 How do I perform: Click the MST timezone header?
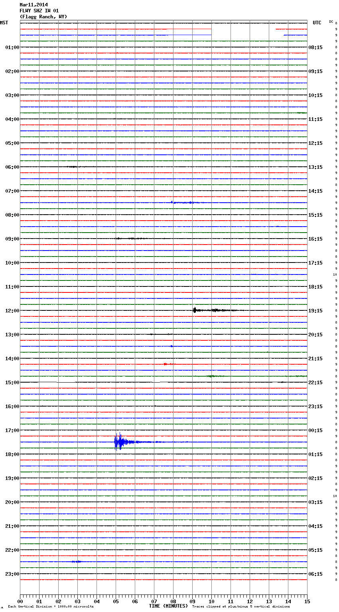click(4, 23)
